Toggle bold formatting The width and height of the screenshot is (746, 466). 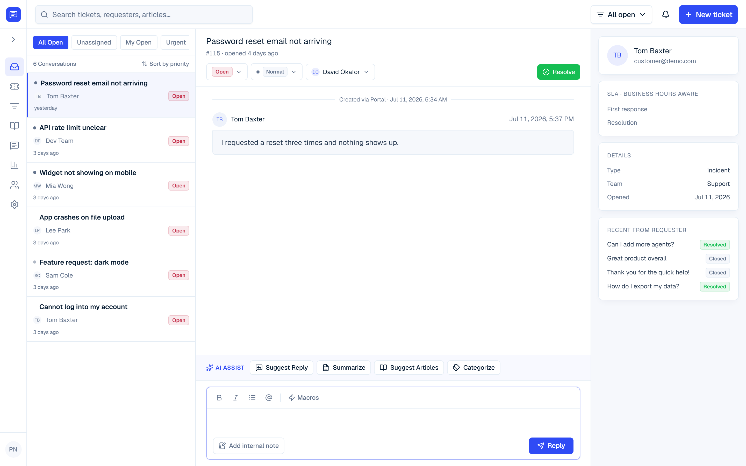219,398
